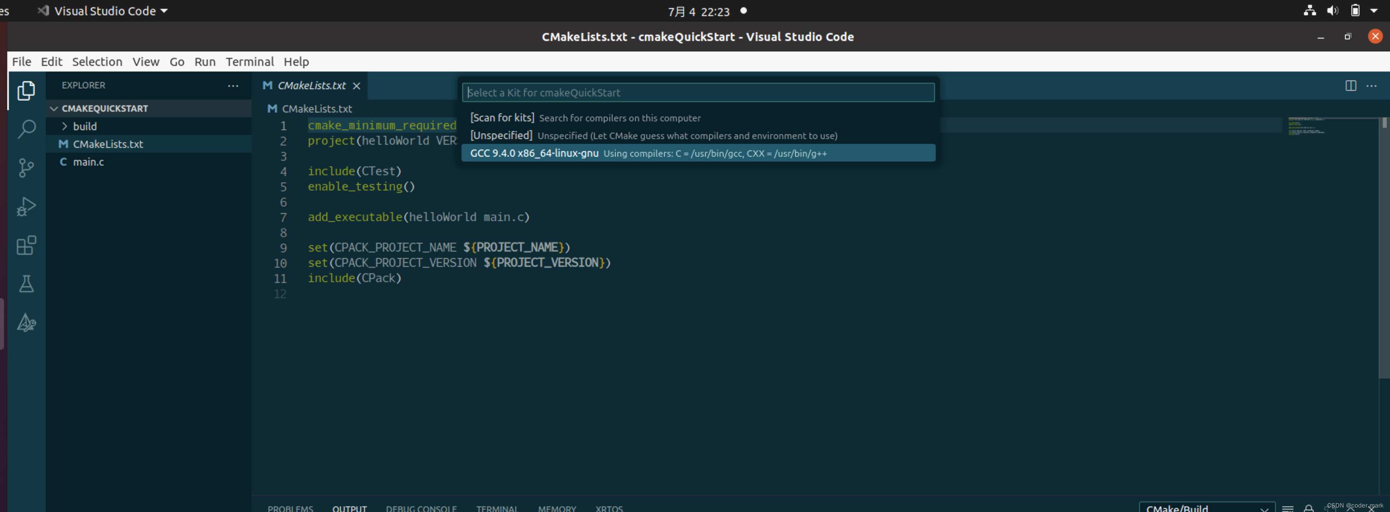Open main.c in the explorer
This screenshot has height=512, width=1390.
pyautogui.click(x=88, y=162)
